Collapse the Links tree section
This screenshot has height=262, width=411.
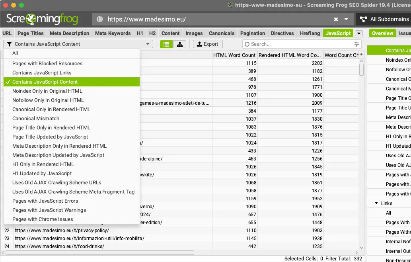point(376,203)
